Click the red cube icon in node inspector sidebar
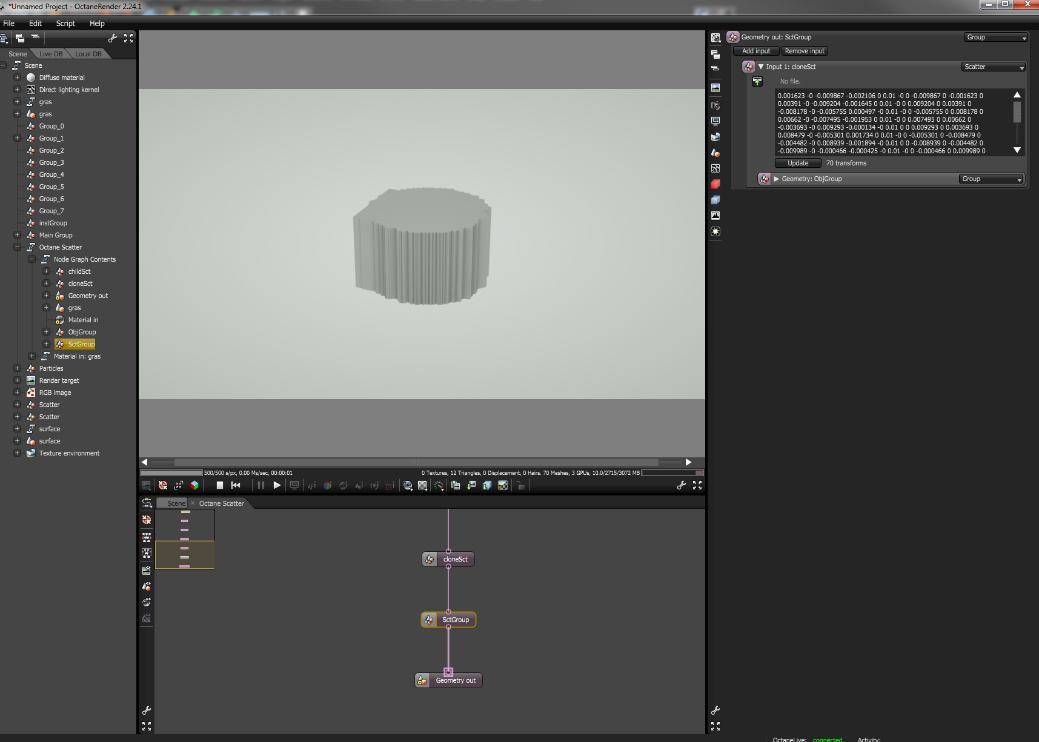This screenshot has width=1039, height=742. [715, 184]
